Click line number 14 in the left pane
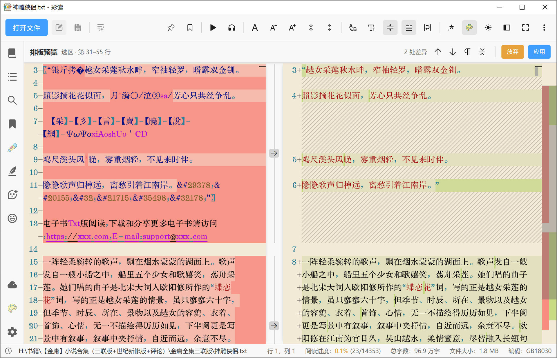 [33, 249]
